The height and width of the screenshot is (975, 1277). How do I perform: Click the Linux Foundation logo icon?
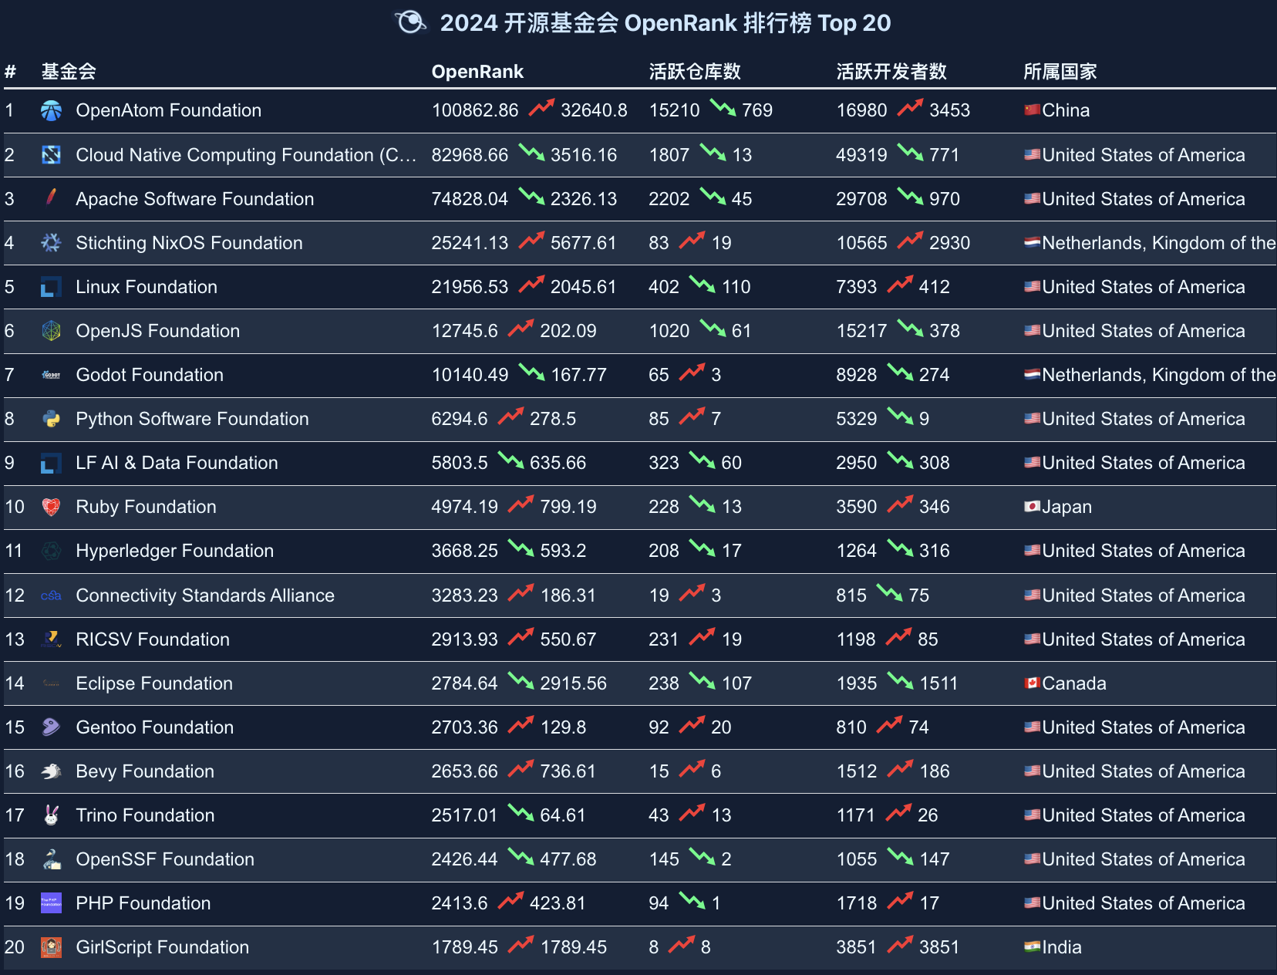coord(51,287)
